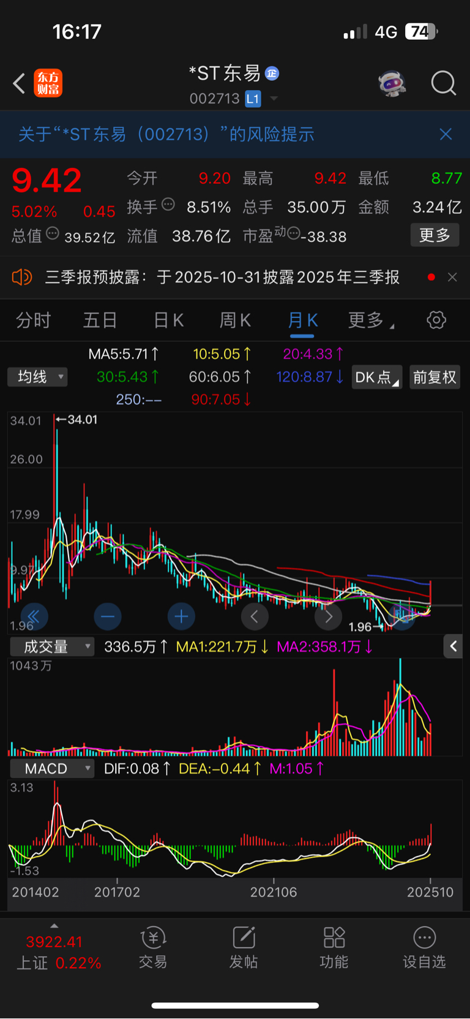Tap the side panel chevron beside volume
This screenshot has width=470, height=1019.
(x=453, y=646)
